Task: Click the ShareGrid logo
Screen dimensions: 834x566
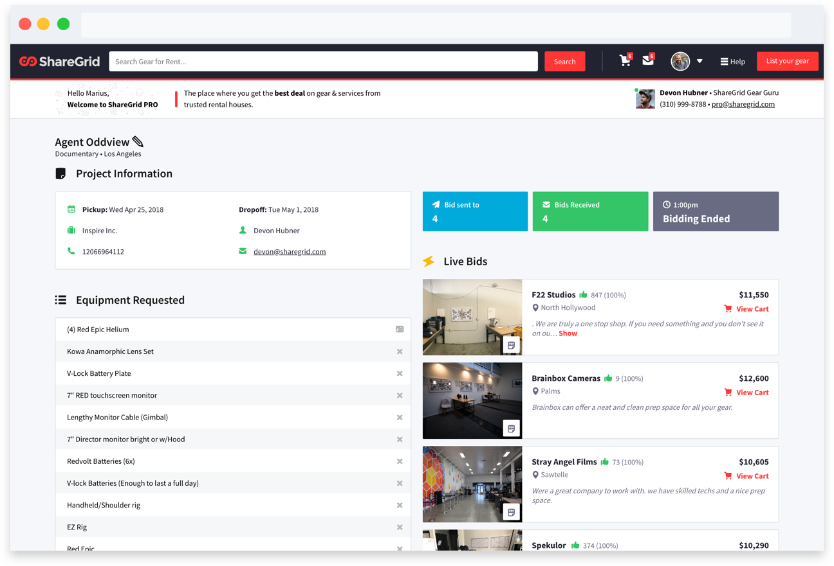Action: click(59, 62)
